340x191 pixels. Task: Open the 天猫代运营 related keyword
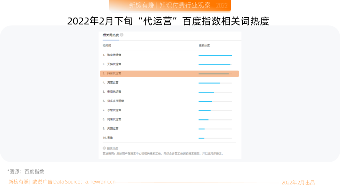114,64
